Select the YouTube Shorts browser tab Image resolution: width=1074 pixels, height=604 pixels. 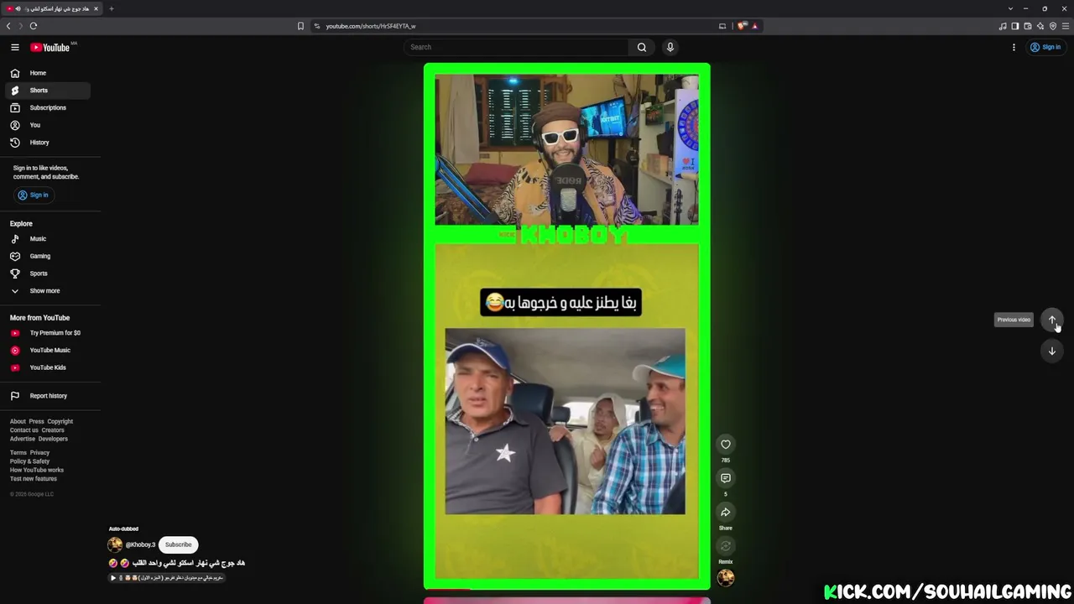(51, 8)
